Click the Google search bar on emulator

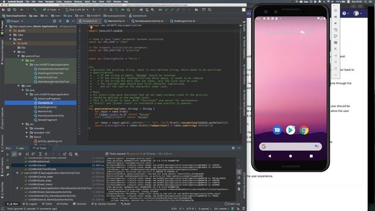pos(291,147)
